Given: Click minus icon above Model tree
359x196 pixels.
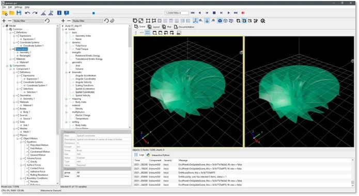Looking at the screenshot, I should tap(9, 21).
